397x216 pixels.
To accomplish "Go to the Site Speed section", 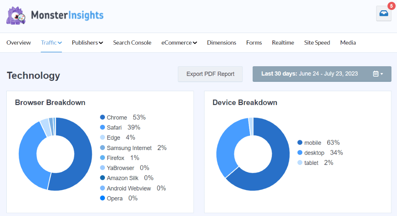I will point(317,43).
